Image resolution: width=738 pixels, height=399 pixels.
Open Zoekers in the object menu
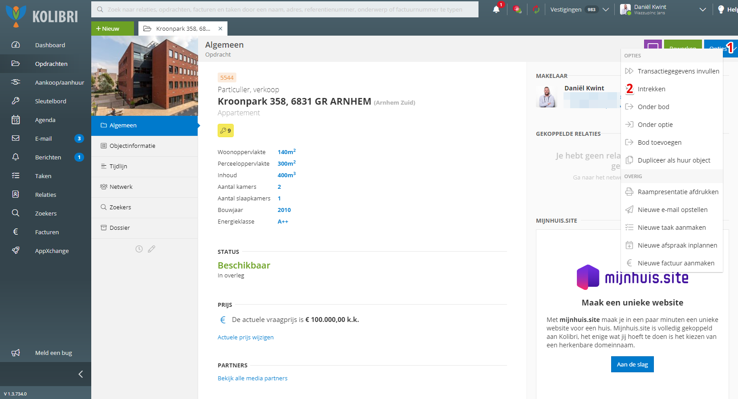pyautogui.click(x=145, y=208)
